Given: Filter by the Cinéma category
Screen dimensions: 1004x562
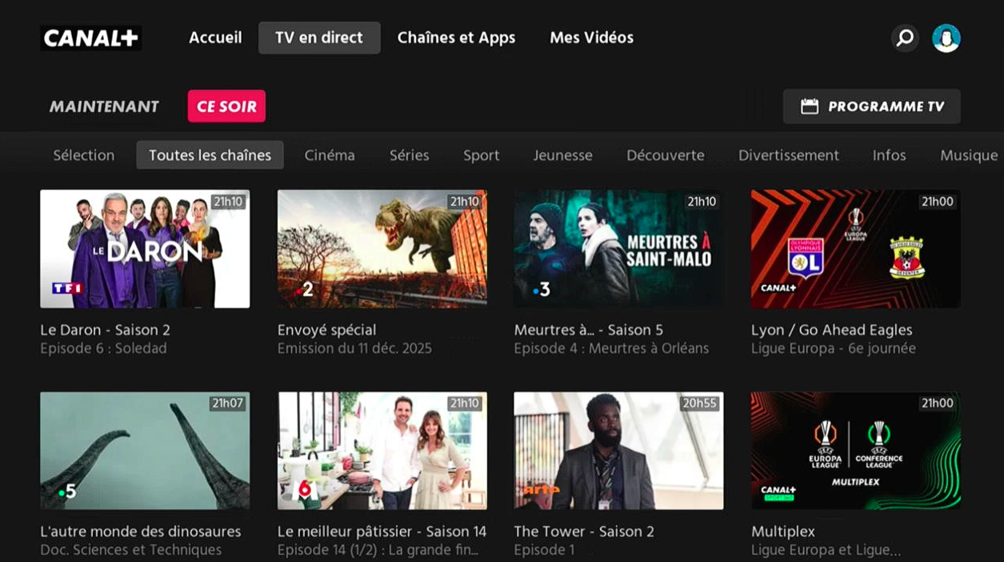Looking at the screenshot, I should [329, 155].
